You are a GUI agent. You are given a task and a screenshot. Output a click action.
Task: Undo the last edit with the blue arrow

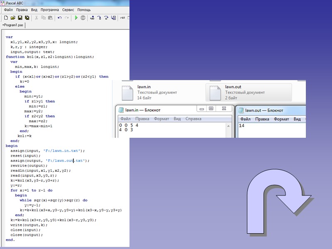click(x=60, y=18)
